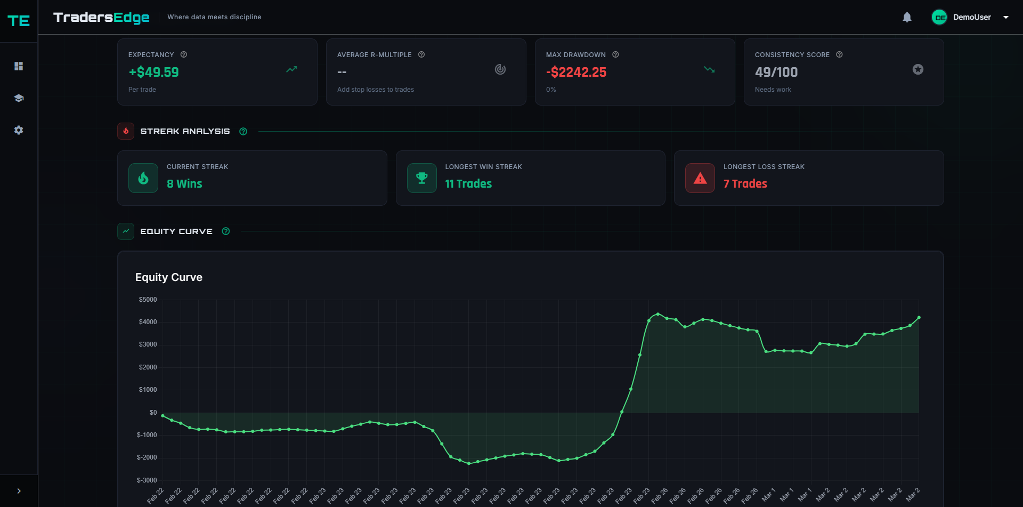Open the graduation cap education icon
The width and height of the screenshot is (1023, 507).
point(19,98)
